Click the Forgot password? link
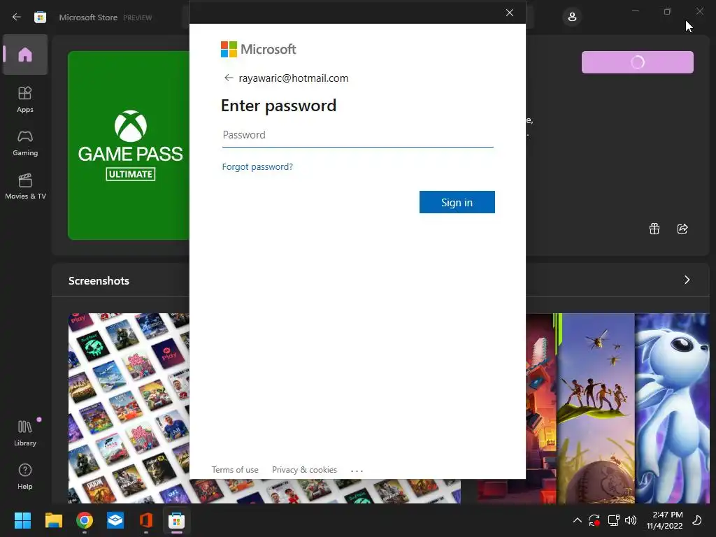Image resolution: width=716 pixels, height=537 pixels. [257, 166]
